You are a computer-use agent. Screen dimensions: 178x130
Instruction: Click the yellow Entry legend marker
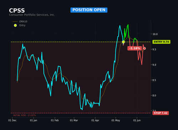point(15,25)
